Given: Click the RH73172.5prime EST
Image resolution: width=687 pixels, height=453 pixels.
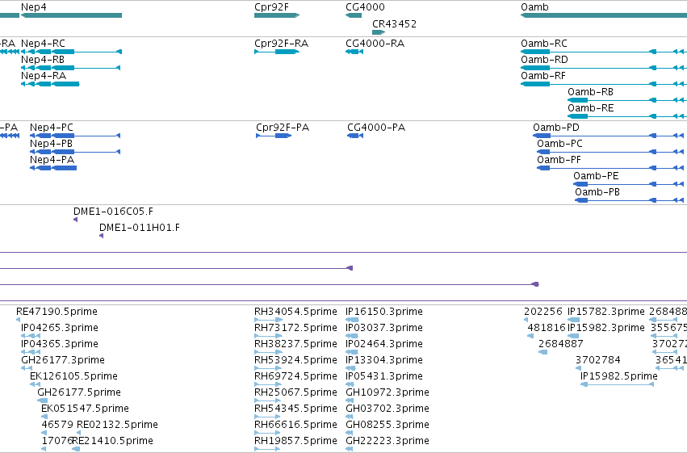Looking at the screenshot, I should (269, 336).
